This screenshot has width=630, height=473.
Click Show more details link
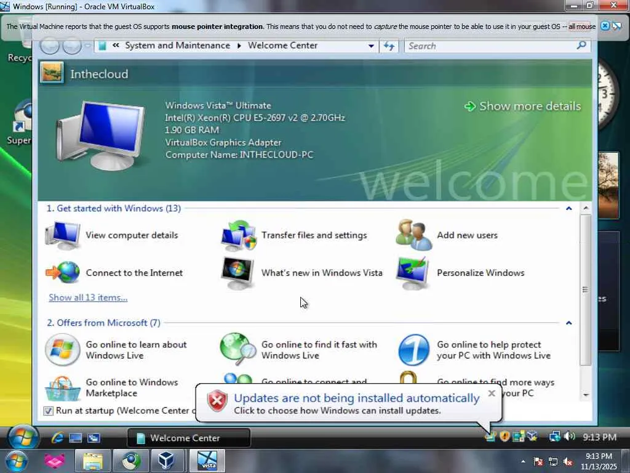(523, 106)
